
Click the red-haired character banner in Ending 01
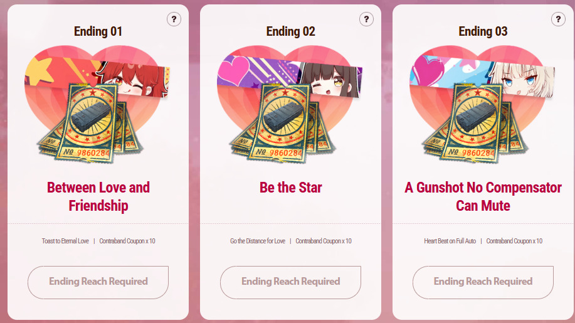pyautogui.click(x=97, y=77)
